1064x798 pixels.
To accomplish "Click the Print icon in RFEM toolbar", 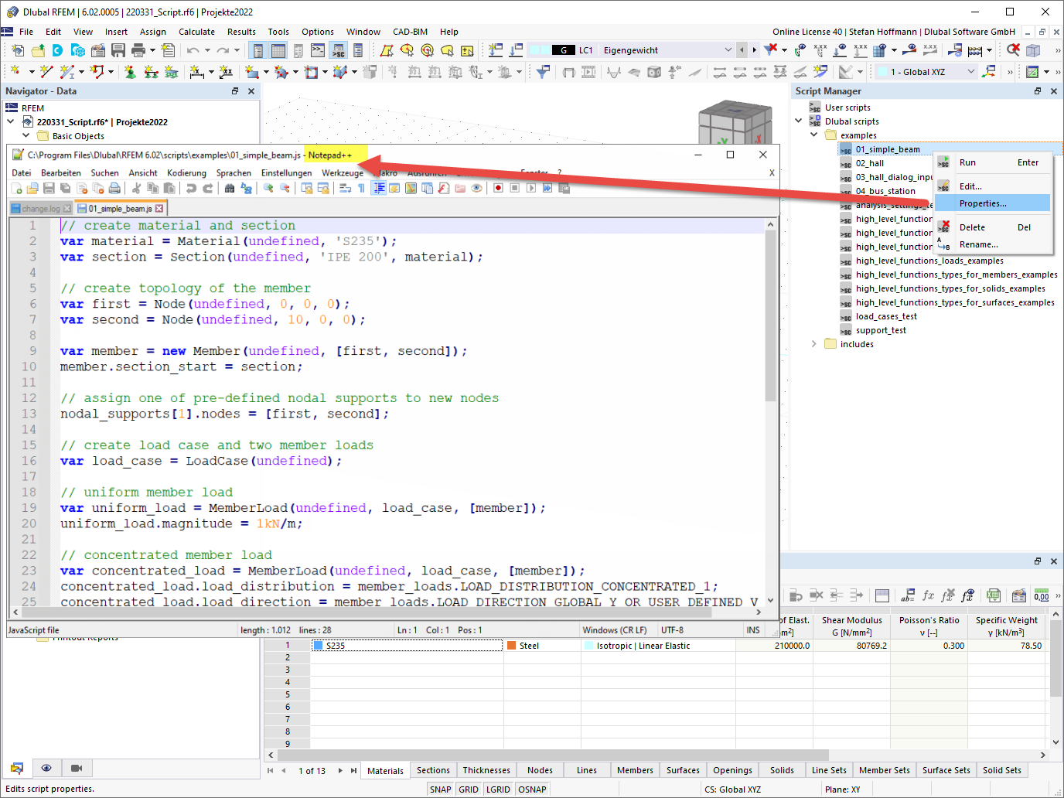I will click(137, 49).
